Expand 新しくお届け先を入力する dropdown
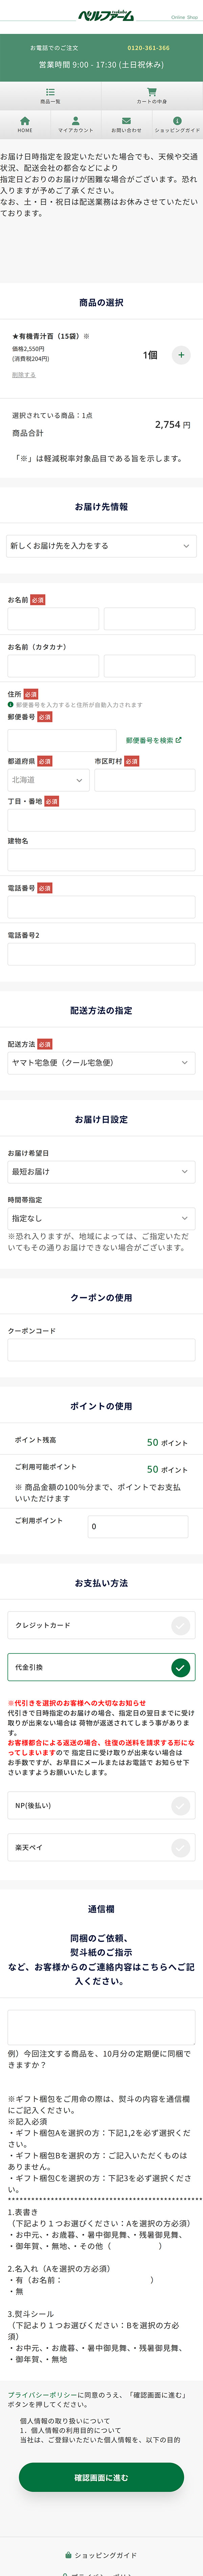This screenshot has height=2576, width=203. point(101,546)
